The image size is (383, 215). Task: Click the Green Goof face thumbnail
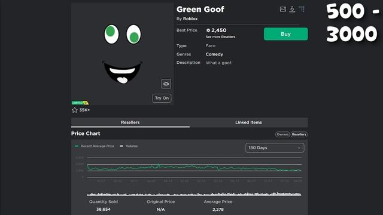tap(122, 54)
